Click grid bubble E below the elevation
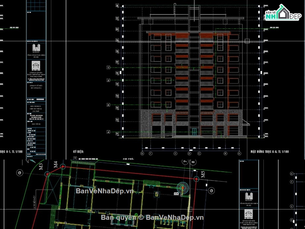This screenshot has width=305, height=229. 175,154
